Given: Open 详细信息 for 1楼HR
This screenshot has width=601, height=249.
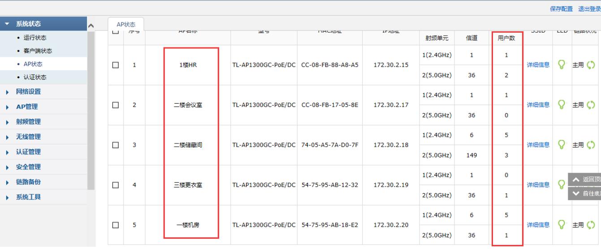Looking at the screenshot, I should [x=538, y=65].
